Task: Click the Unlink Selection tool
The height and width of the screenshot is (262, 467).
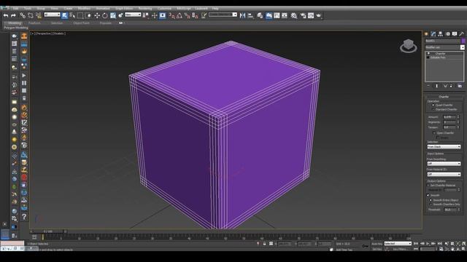Action: click(31, 15)
